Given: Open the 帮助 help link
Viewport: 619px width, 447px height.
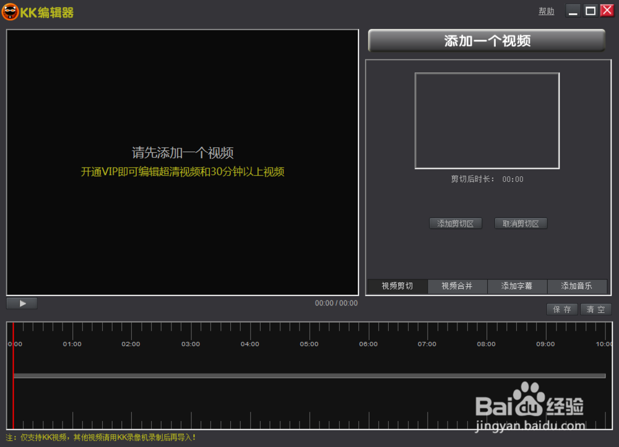Looking at the screenshot, I should pyautogui.click(x=547, y=11).
